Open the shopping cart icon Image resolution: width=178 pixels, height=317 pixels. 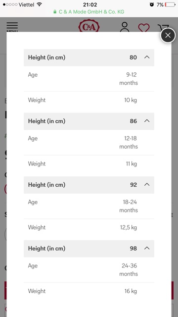point(163,28)
